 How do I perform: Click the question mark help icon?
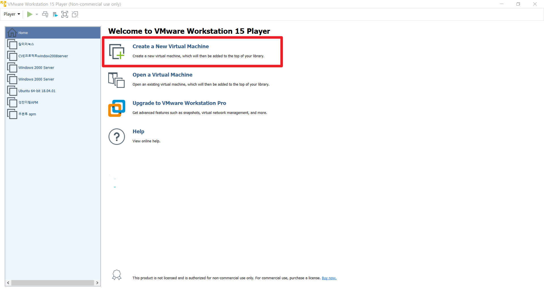[117, 137]
